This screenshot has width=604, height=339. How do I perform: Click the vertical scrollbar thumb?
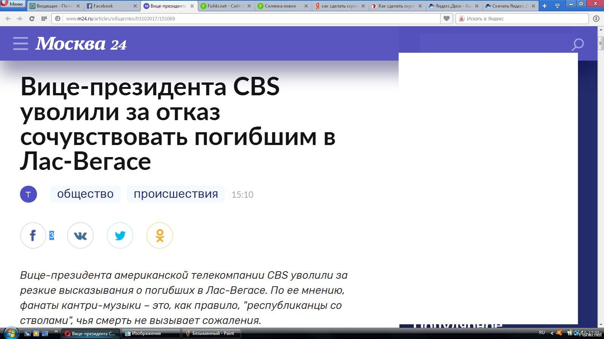click(600, 43)
